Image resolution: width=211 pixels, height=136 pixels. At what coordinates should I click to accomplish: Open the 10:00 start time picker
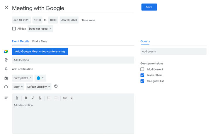click(x=38, y=20)
